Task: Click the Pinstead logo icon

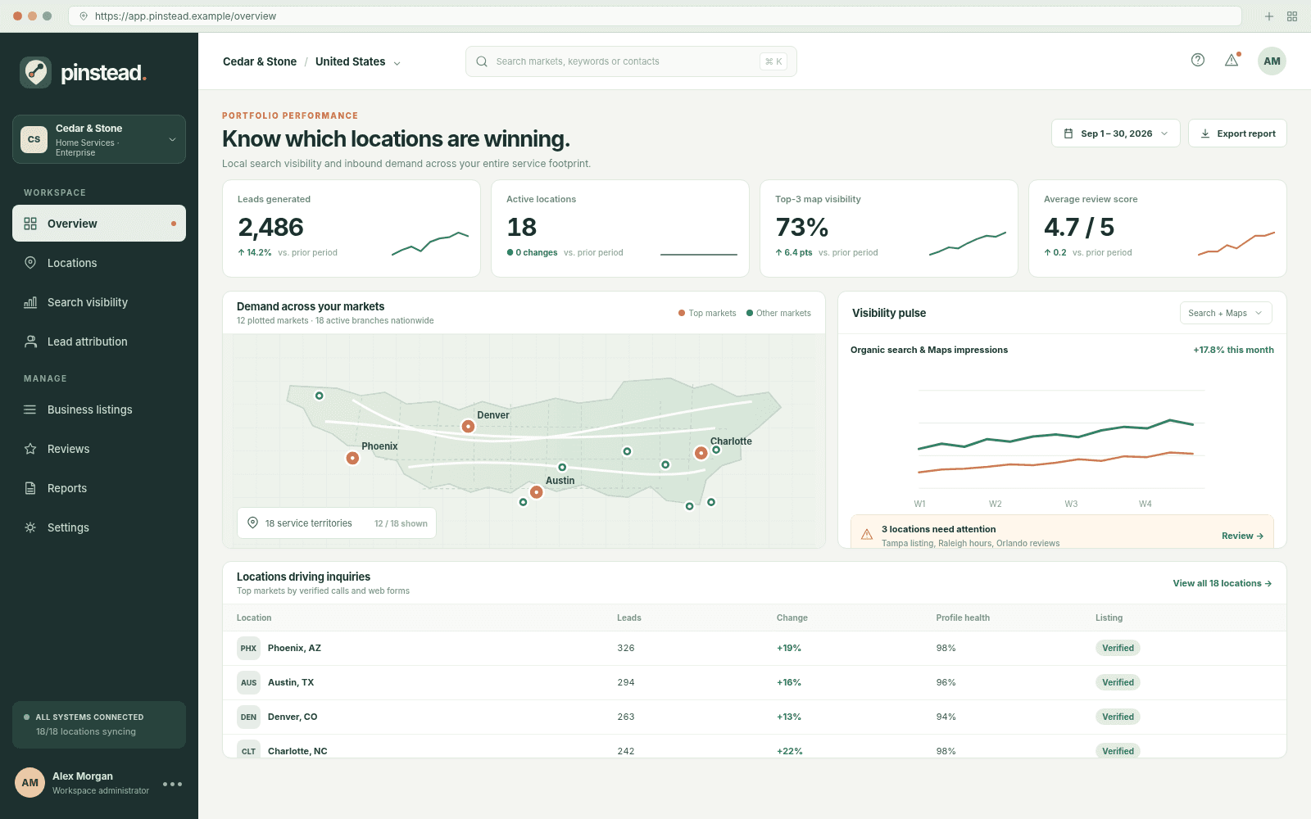Action: 35,73
